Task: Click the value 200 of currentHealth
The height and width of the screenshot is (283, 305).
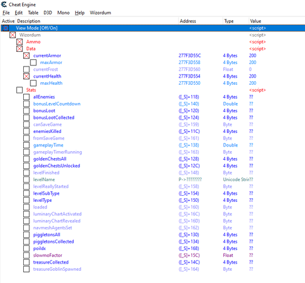Action: click(253, 76)
